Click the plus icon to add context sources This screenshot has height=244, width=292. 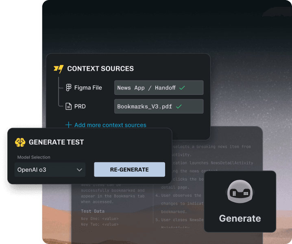(x=69, y=125)
